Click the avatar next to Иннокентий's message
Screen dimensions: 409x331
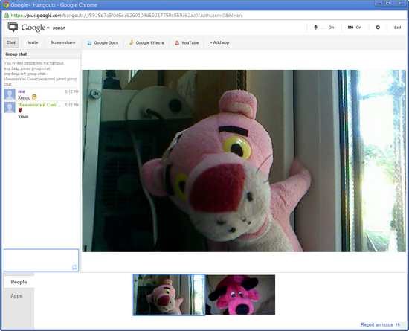[10, 107]
